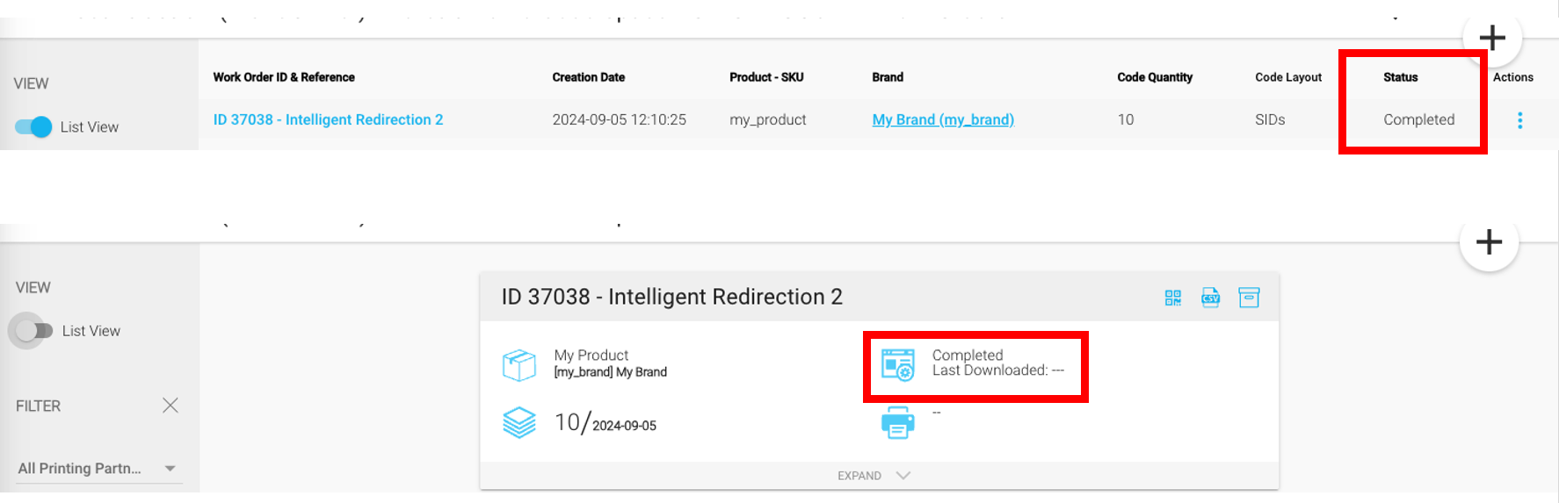Click the product box icon on the card
The width and height of the screenshot is (1559, 503).
coord(518,364)
